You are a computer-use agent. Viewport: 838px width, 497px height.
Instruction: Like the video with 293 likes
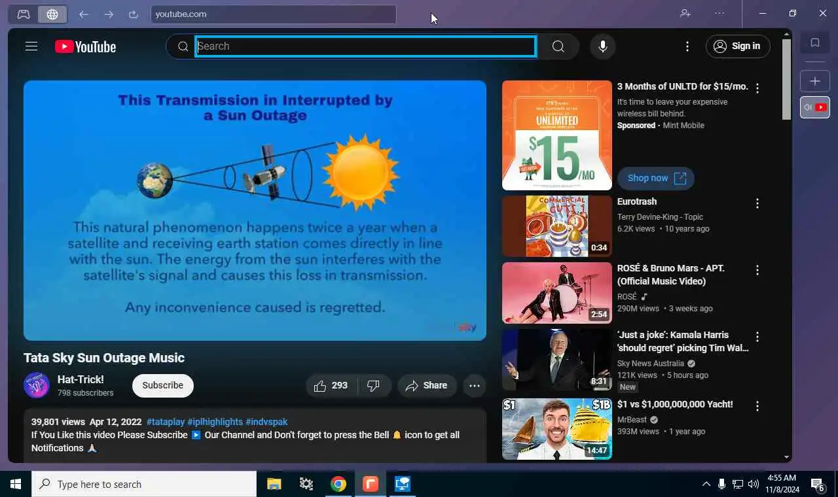tap(331, 386)
